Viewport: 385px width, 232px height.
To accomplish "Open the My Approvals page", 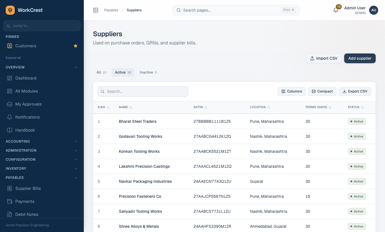I will point(42,104).
